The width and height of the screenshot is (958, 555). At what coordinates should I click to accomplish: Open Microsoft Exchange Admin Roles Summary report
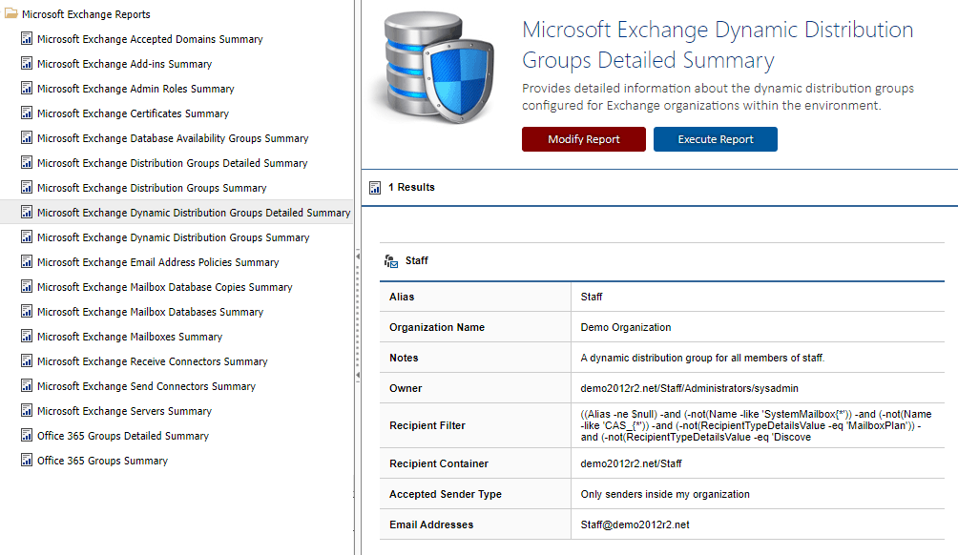(x=135, y=89)
